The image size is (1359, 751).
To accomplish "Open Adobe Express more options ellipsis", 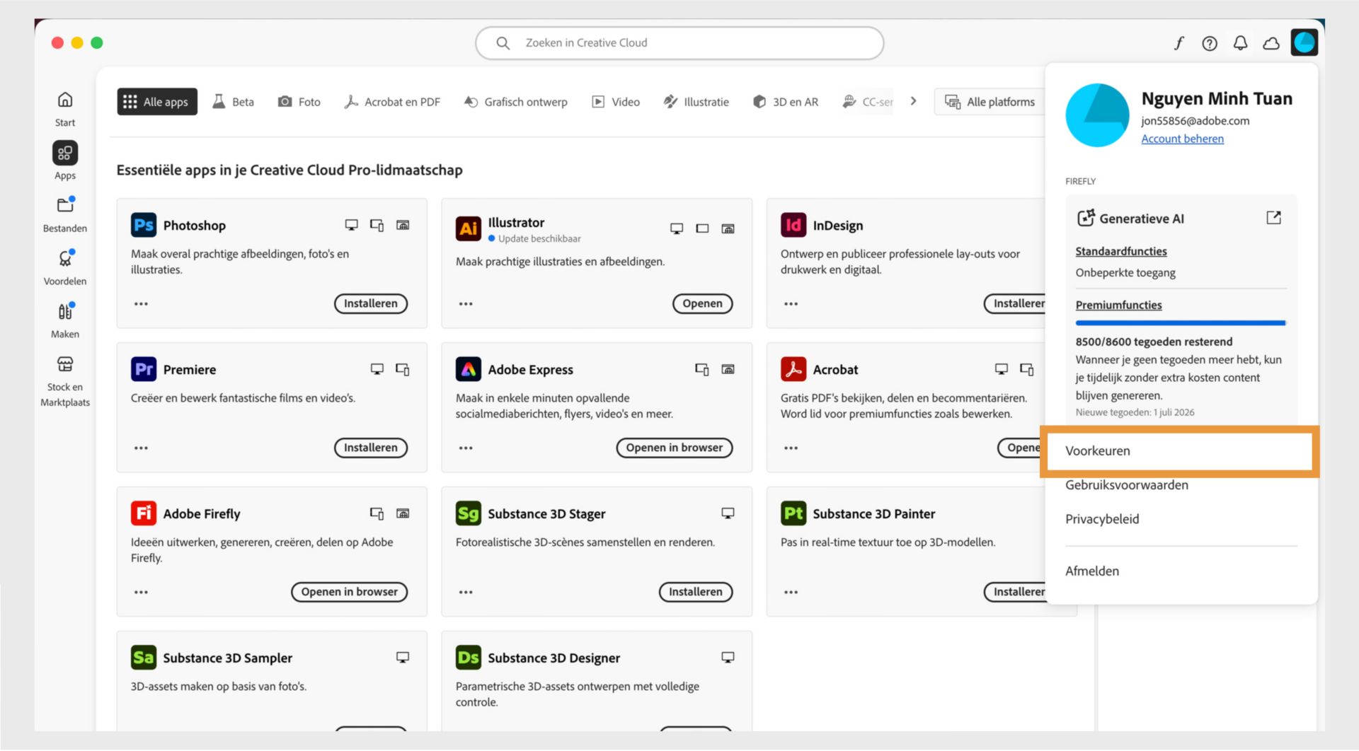I will (x=466, y=448).
